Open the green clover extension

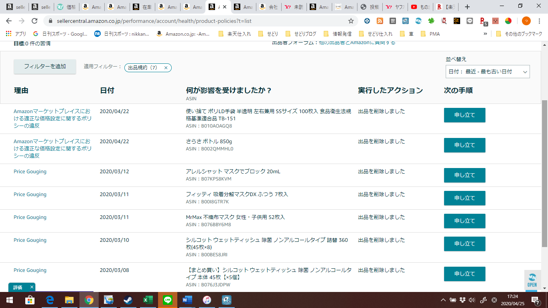click(431, 21)
